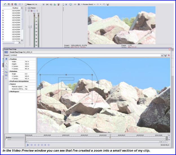Click Master bus record-style red icon

tap(32, 11)
